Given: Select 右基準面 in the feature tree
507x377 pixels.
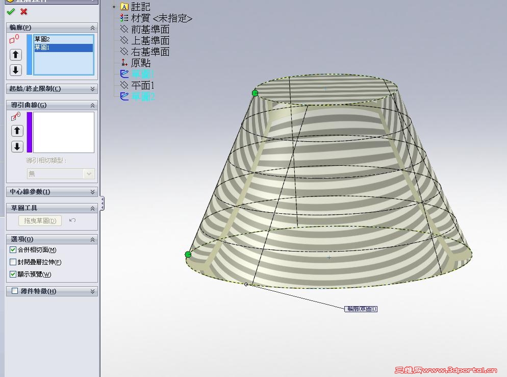Looking at the screenshot, I should pos(150,52).
